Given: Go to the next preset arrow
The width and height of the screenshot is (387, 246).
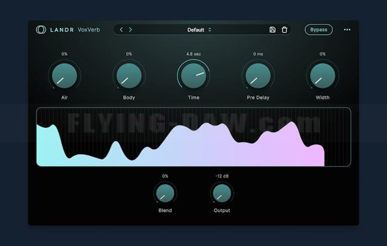Looking at the screenshot, I should point(131,29).
